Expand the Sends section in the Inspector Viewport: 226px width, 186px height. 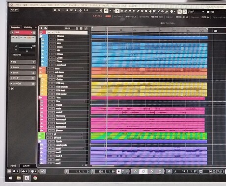click(23, 72)
